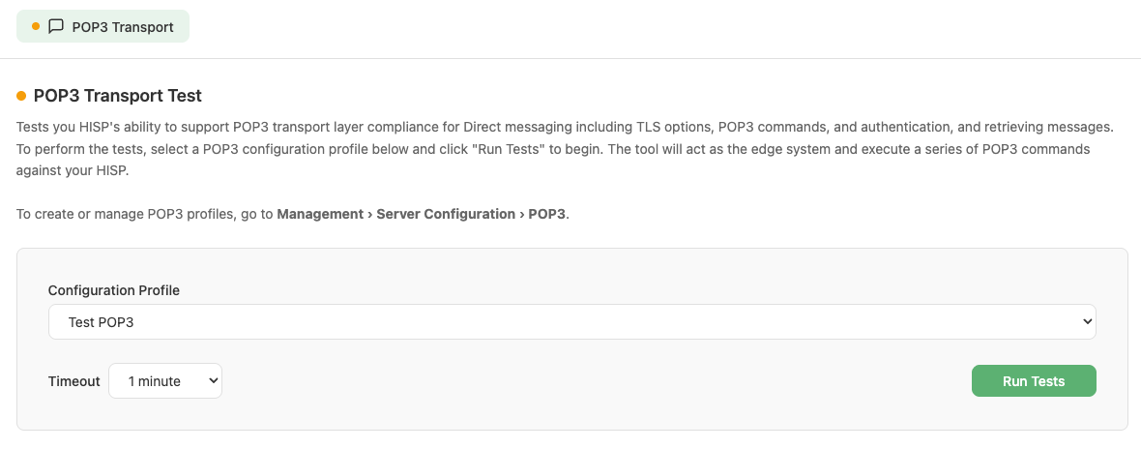Click the orange dot beside the heading

pyautogui.click(x=21, y=96)
